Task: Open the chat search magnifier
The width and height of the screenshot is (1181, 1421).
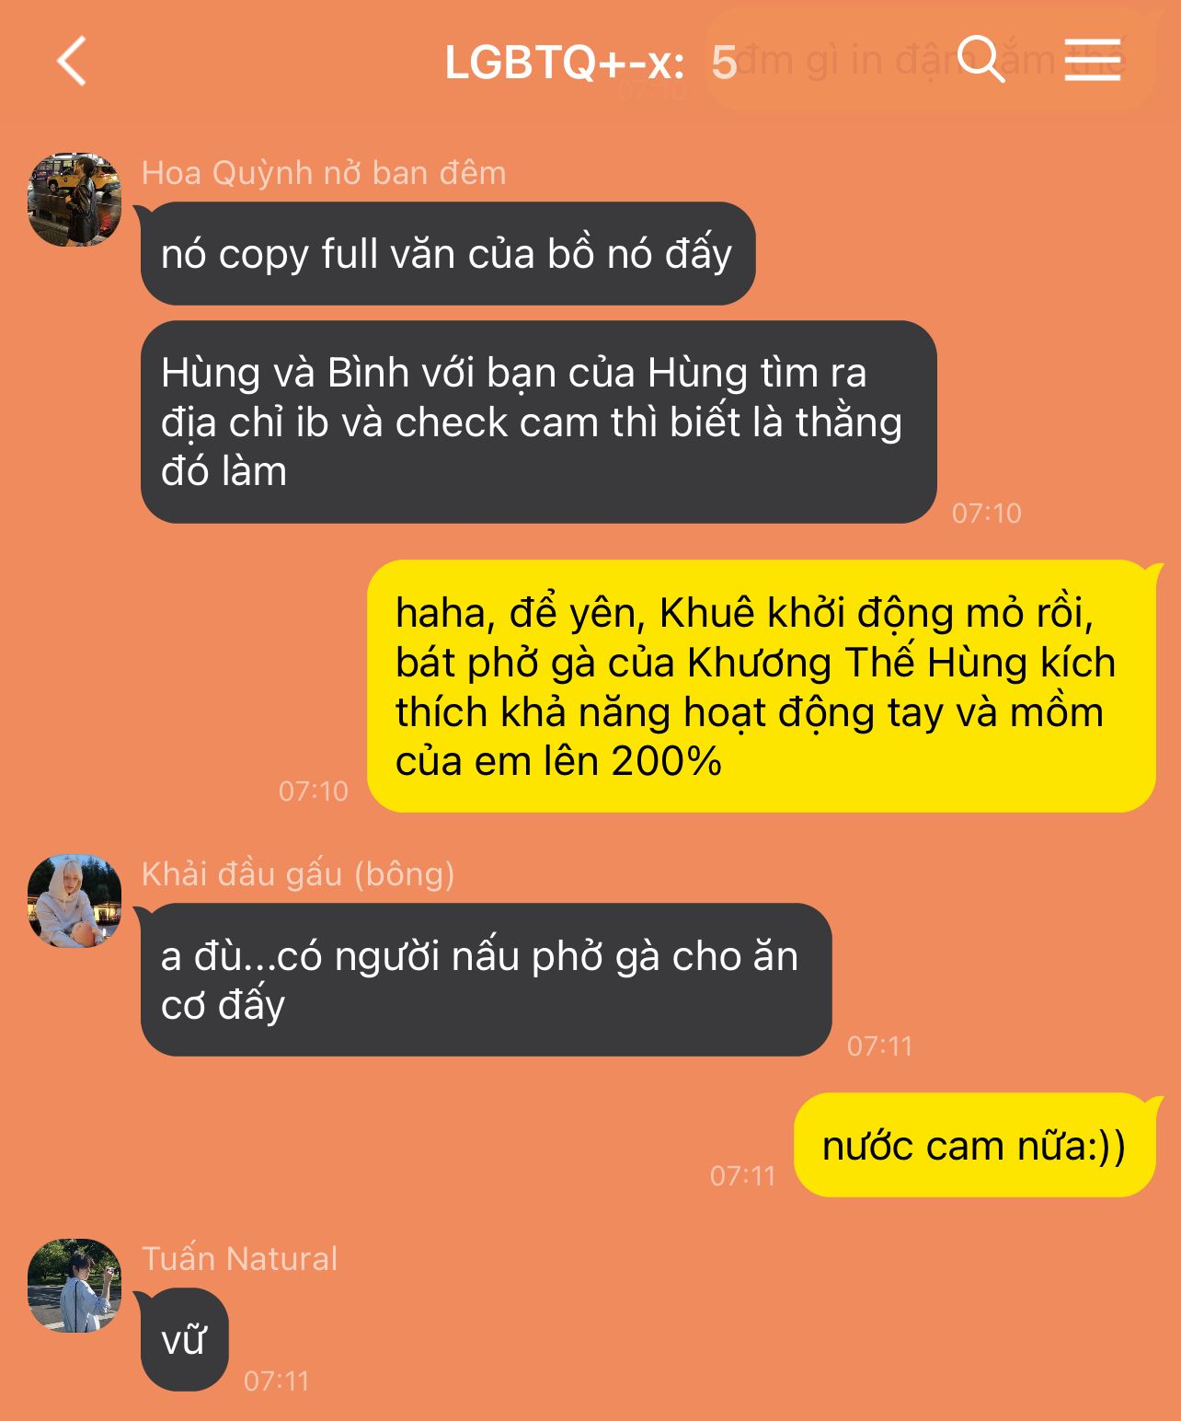Action: [980, 60]
